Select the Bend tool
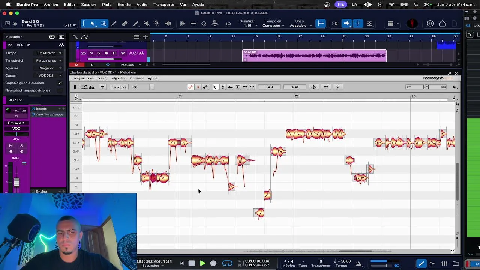The height and width of the screenshot is (270, 480). coord(157,23)
